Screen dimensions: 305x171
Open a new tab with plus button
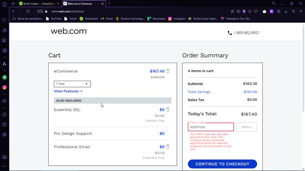(x=109, y=3)
